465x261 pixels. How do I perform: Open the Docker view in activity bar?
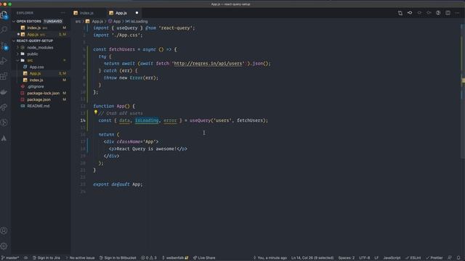click(x=4, y=92)
